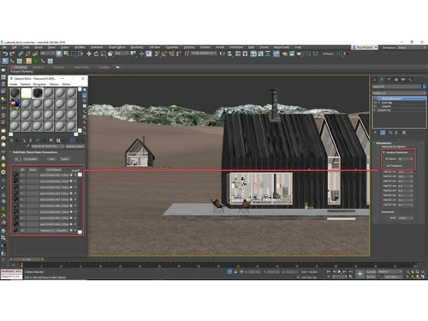Click the large Set Keys plus button

tap(360, 274)
